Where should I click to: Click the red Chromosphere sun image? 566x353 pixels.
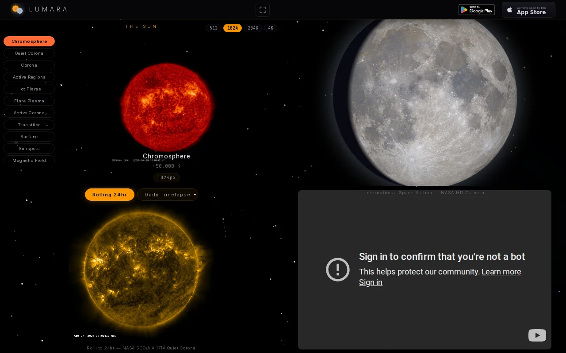pyautogui.click(x=167, y=107)
